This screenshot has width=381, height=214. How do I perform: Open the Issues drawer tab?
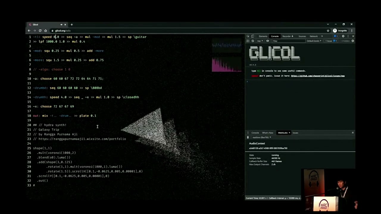click(x=295, y=133)
